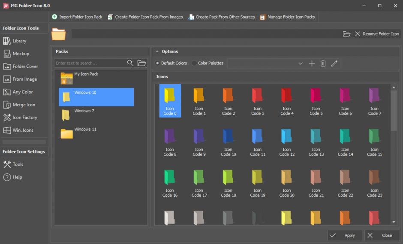Click the Remove Folder Icon button
Screen dimensions: 403x244
tap(377, 34)
